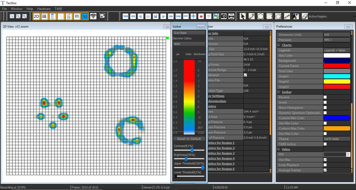
Task: Open the TARE menu
Action: [x=58, y=9]
